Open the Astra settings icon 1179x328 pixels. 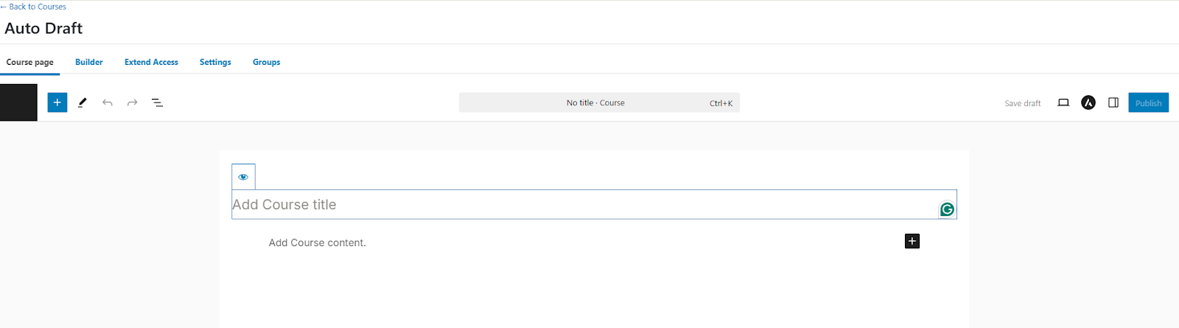(1088, 102)
